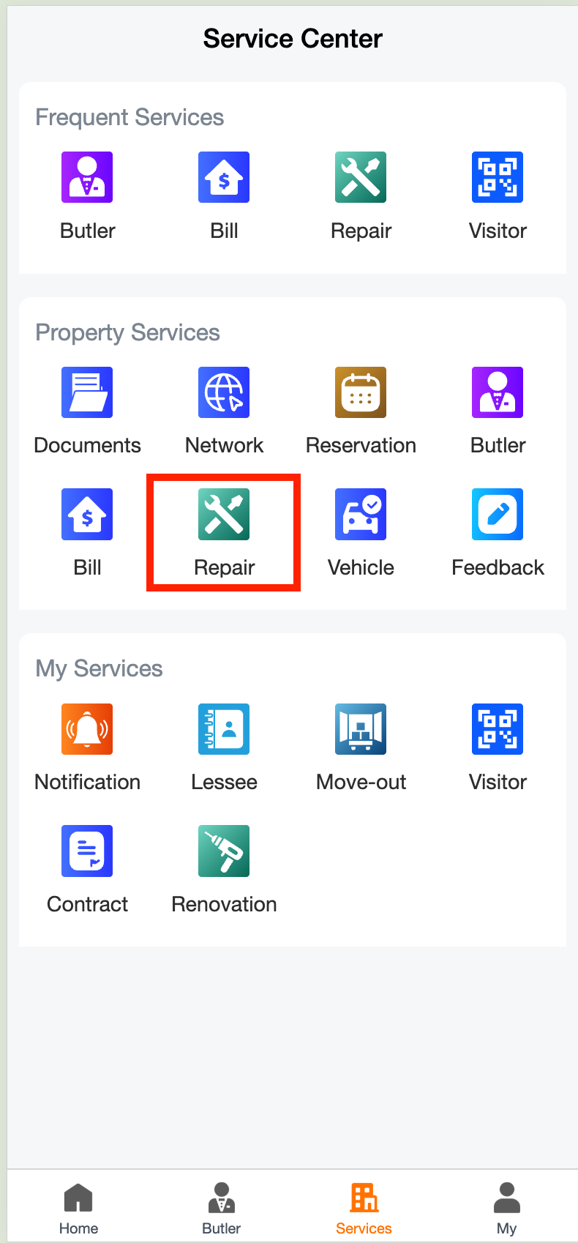Screen dimensions: 578x1243
Task: Launch the Renovation drill icon
Action: click(224, 851)
